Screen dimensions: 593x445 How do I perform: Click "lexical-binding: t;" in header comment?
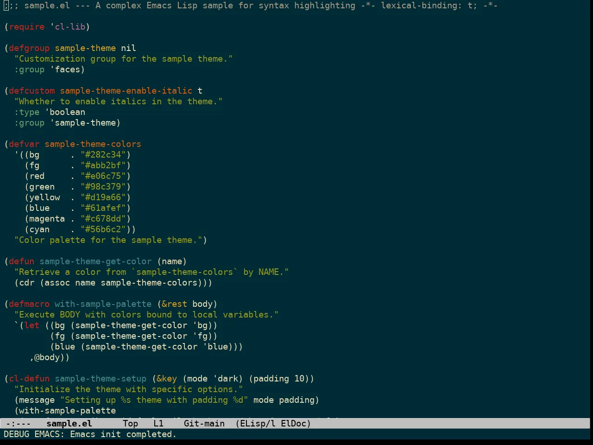point(429,6)
